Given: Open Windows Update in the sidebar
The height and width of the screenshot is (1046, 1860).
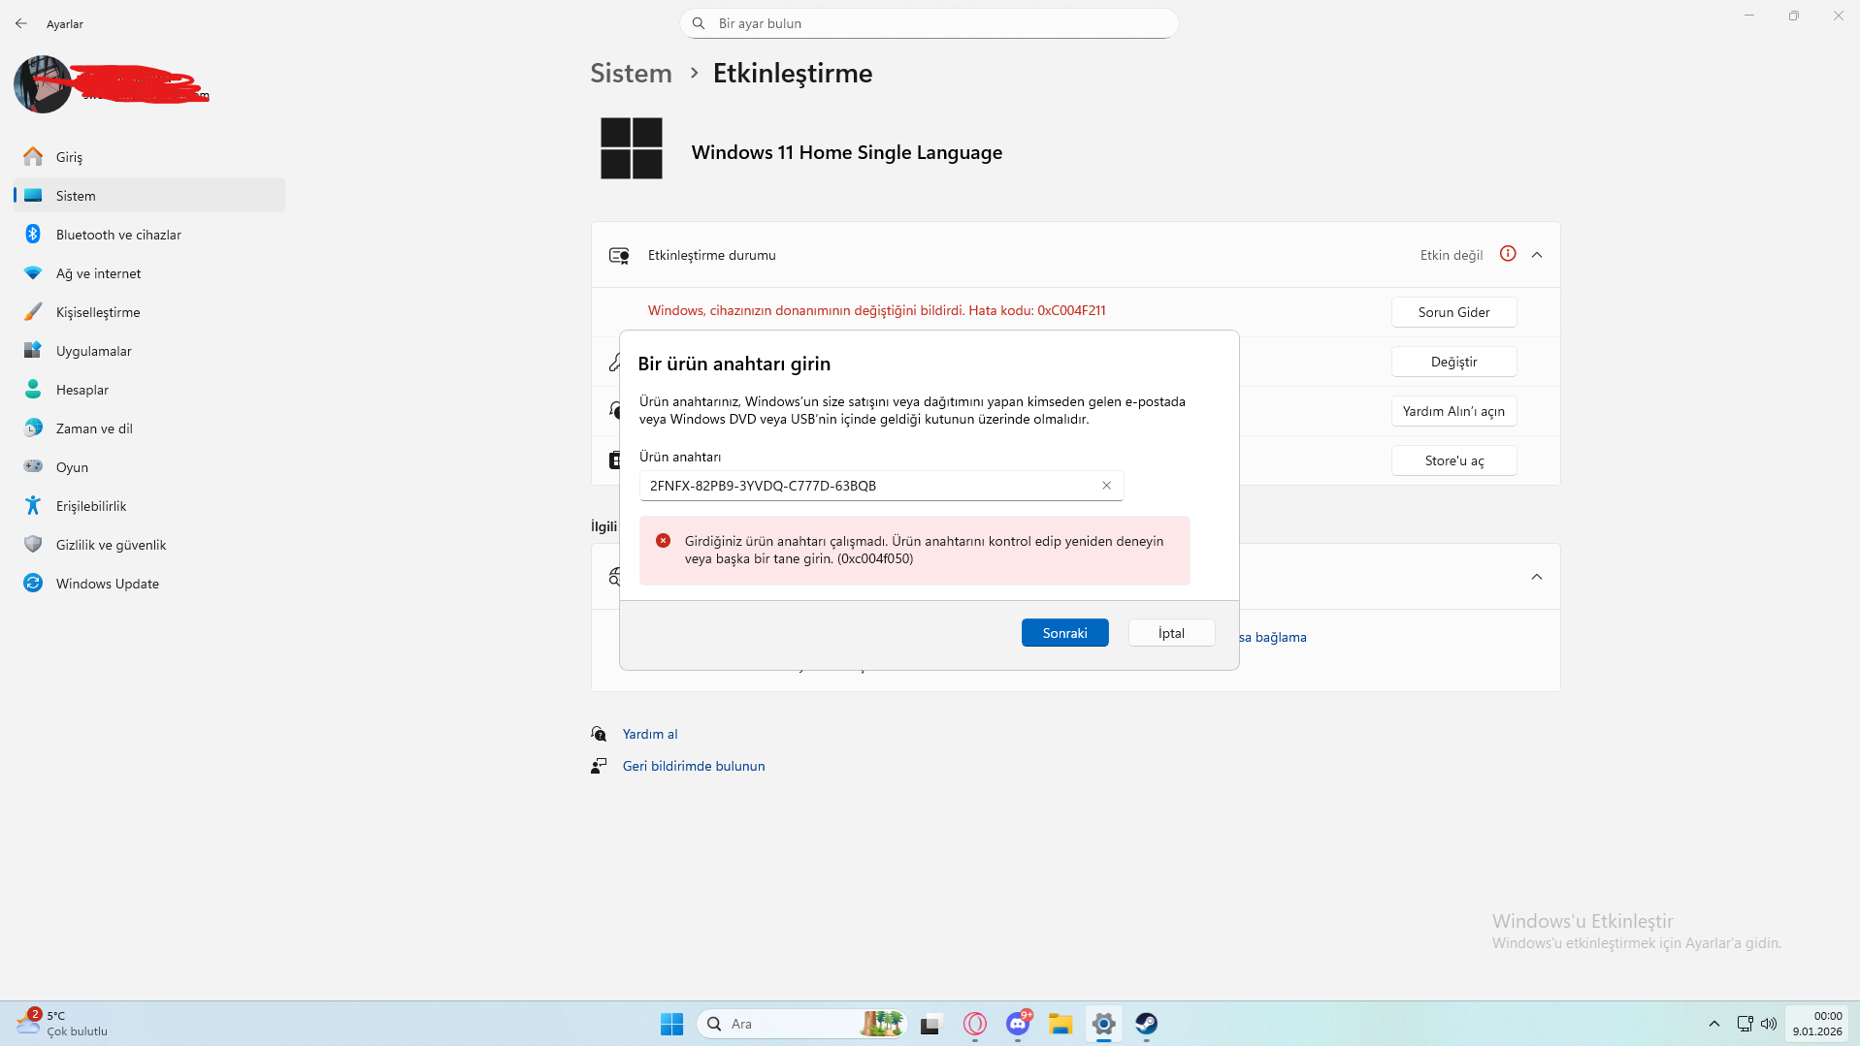Looking at the screenshot, I should click(x=149, y=583).
